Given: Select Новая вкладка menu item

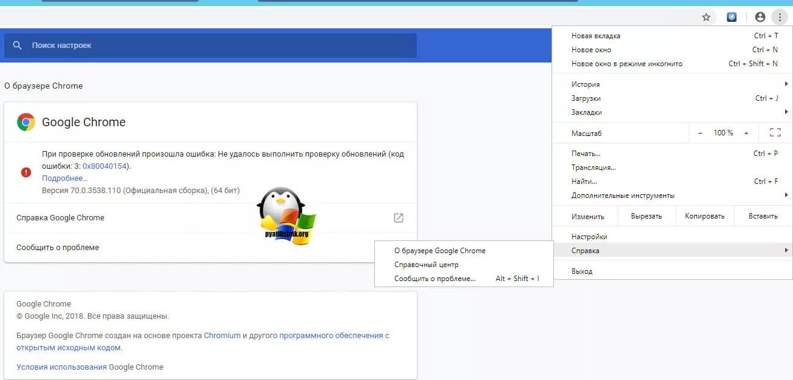Looking at the screenshot, I should click(x=672, y=36).
